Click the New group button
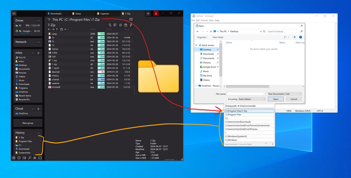The width and height of the screenshot is (351, 178). 28,123
